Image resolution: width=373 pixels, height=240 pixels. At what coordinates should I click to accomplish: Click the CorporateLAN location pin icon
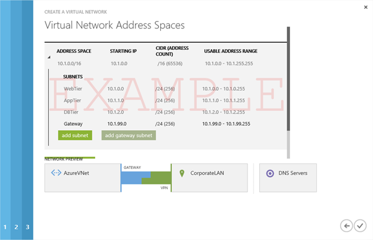pos(182,173)
